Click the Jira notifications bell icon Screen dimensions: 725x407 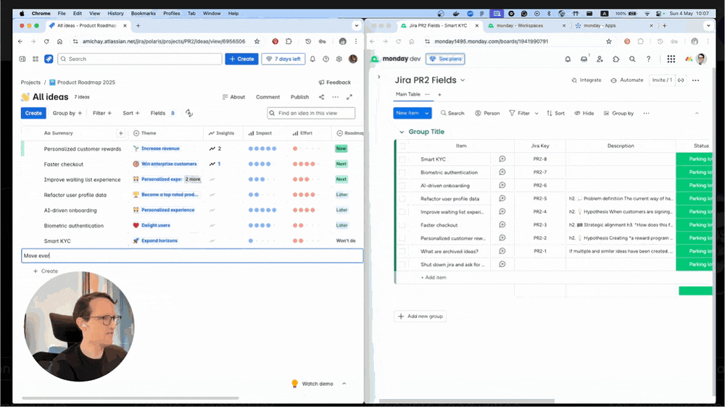pyautogui.click(x=312, y=59)
